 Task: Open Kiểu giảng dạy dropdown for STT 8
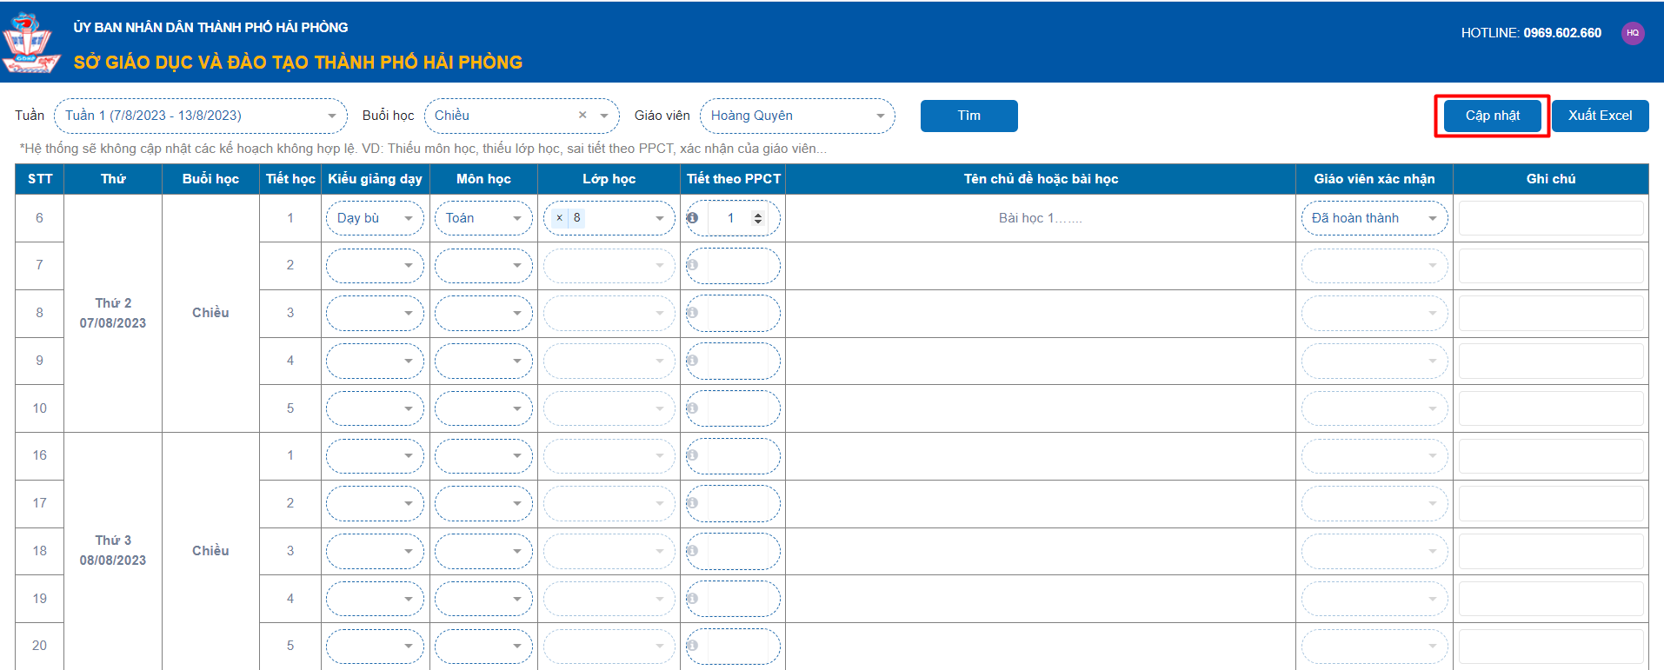375,313
